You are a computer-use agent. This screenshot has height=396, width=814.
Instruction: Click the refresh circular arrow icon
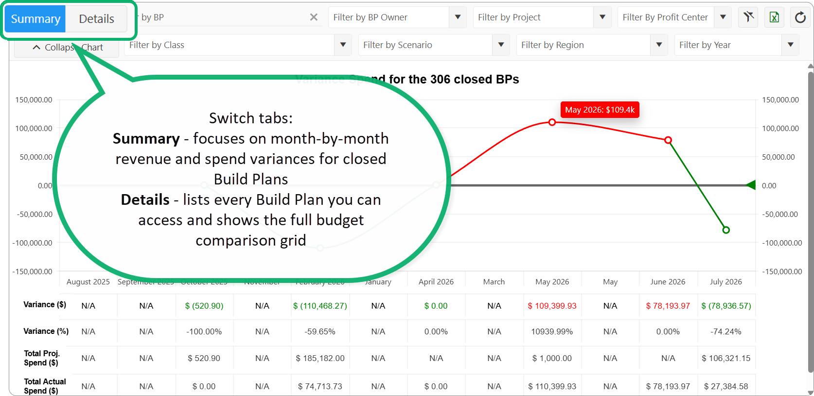pyautogui.click(x=800, y=17)
